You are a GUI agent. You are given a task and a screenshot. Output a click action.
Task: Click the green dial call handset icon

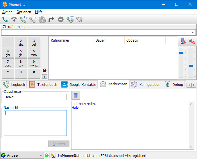tap(5, 20)
